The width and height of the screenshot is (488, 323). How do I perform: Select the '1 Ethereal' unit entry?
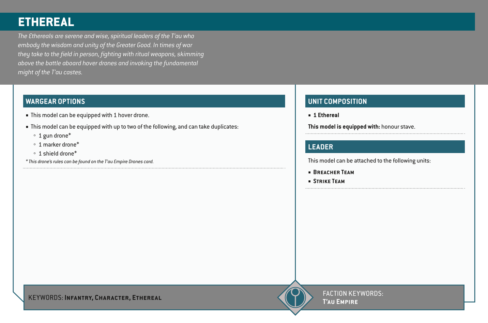326,115
